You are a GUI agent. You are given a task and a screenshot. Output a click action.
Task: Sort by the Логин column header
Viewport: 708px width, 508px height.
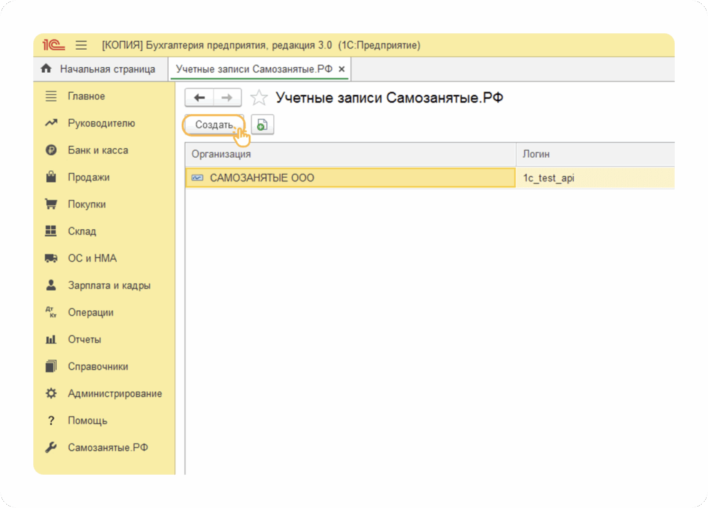[595, 154]
